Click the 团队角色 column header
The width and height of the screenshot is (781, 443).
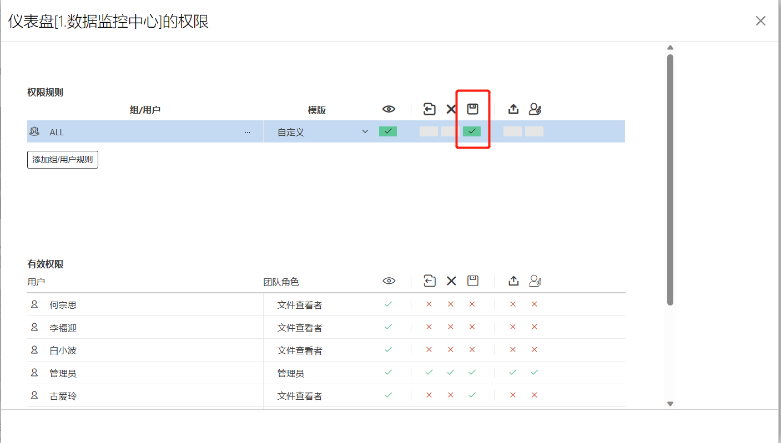coord(281,282)
